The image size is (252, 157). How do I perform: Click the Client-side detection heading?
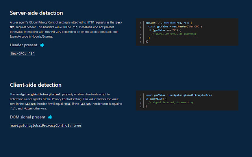pyautogui.click(x=35, y=85)
